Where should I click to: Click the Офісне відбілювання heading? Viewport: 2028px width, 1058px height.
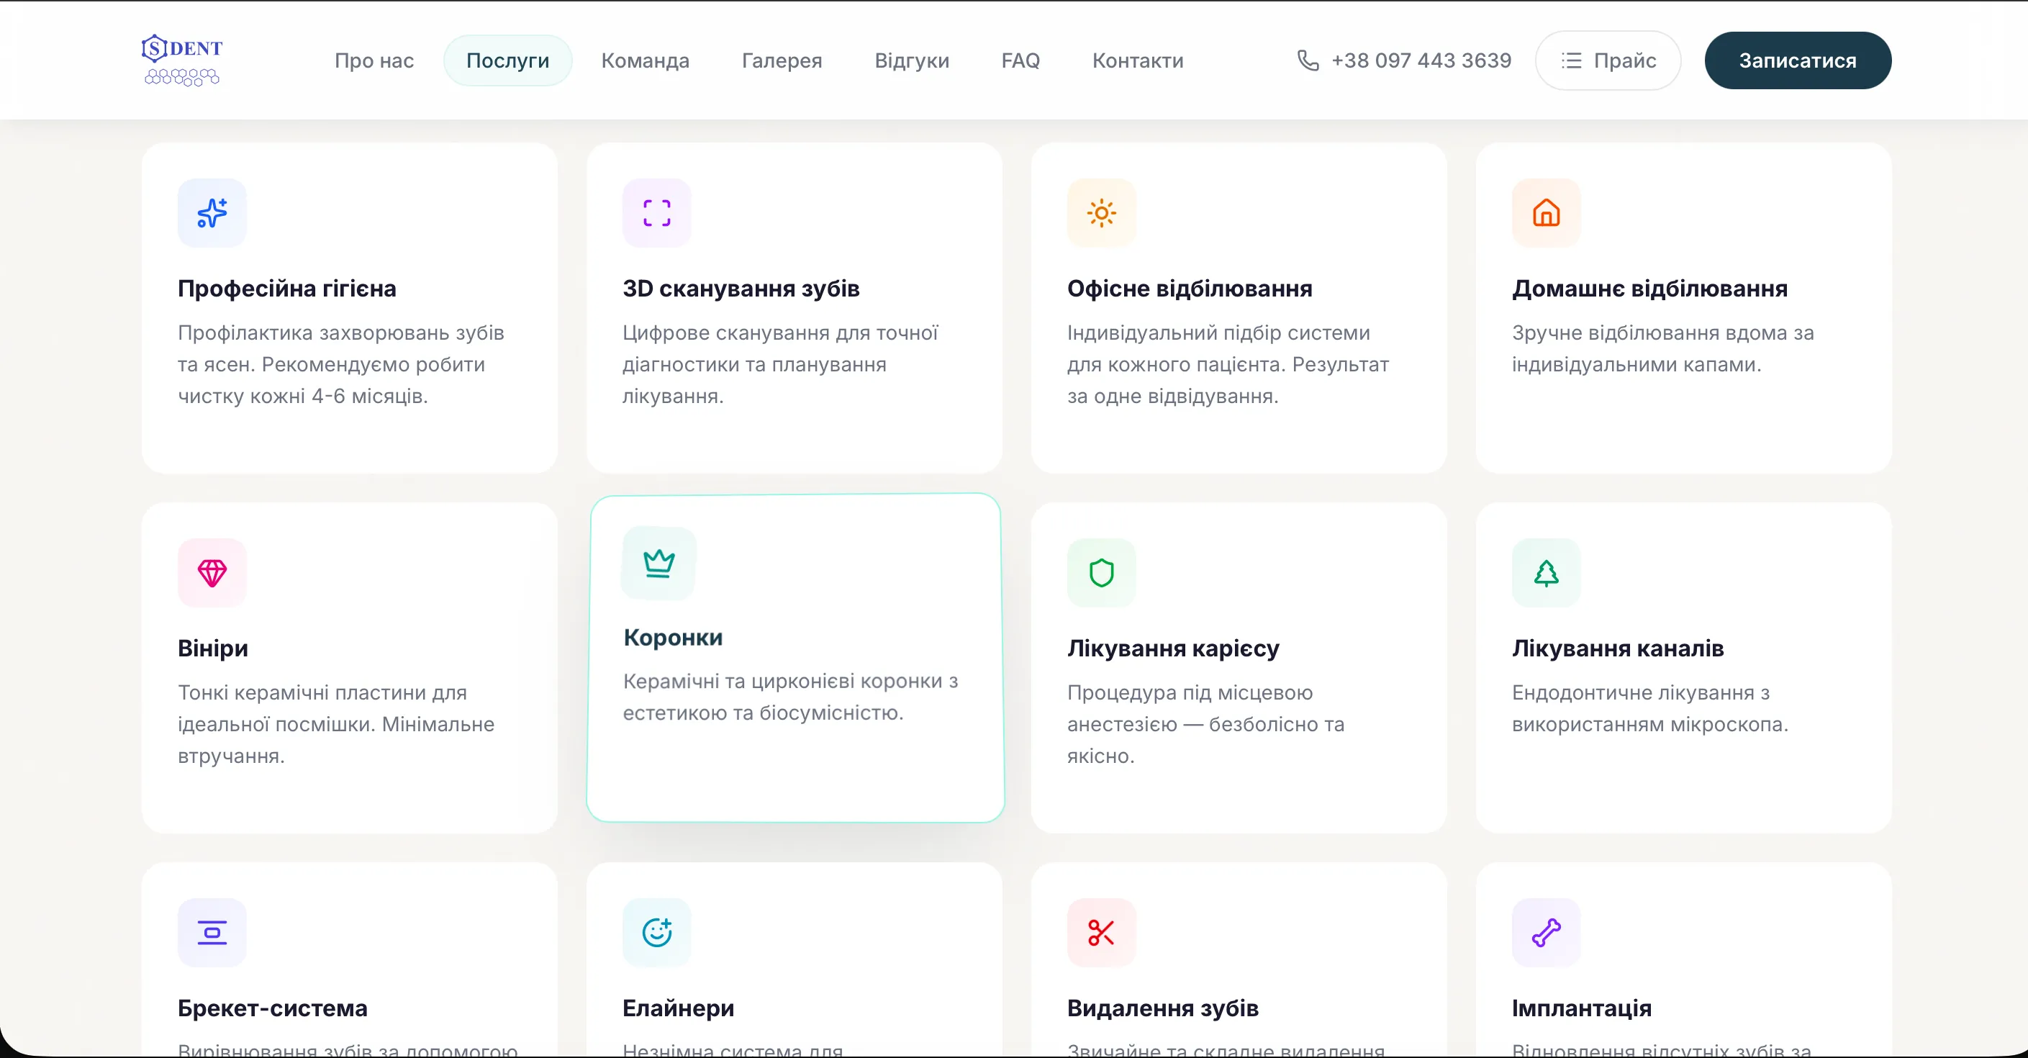click(1190, 289)
